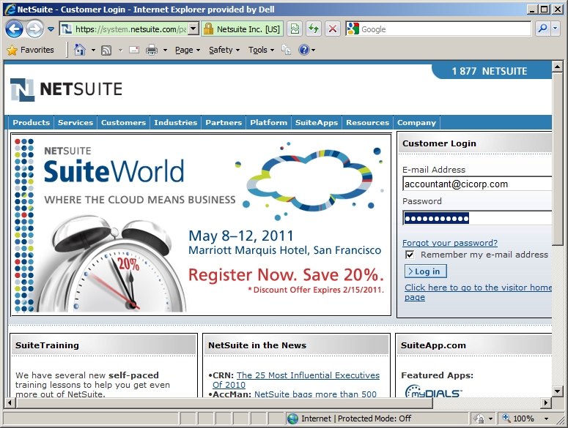Click the SuiteTraining panel heading
This screenshot has width=568, height=428.
(47, 345)
